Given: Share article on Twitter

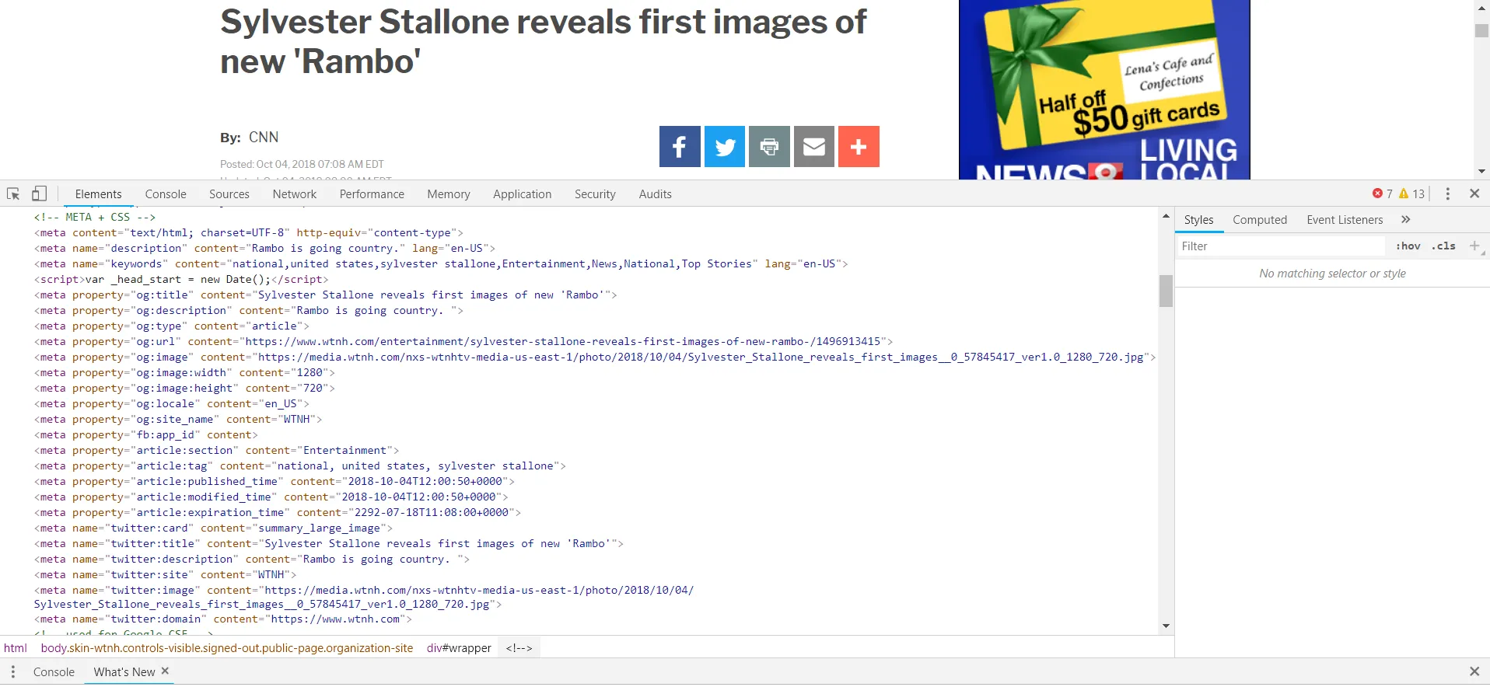Looking at the screenshot, I should coord(725,147).
